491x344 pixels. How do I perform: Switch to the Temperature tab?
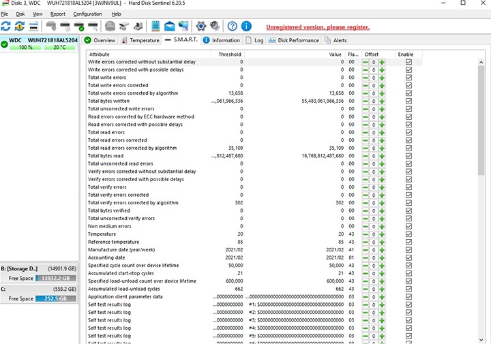[x=140, y=40]
